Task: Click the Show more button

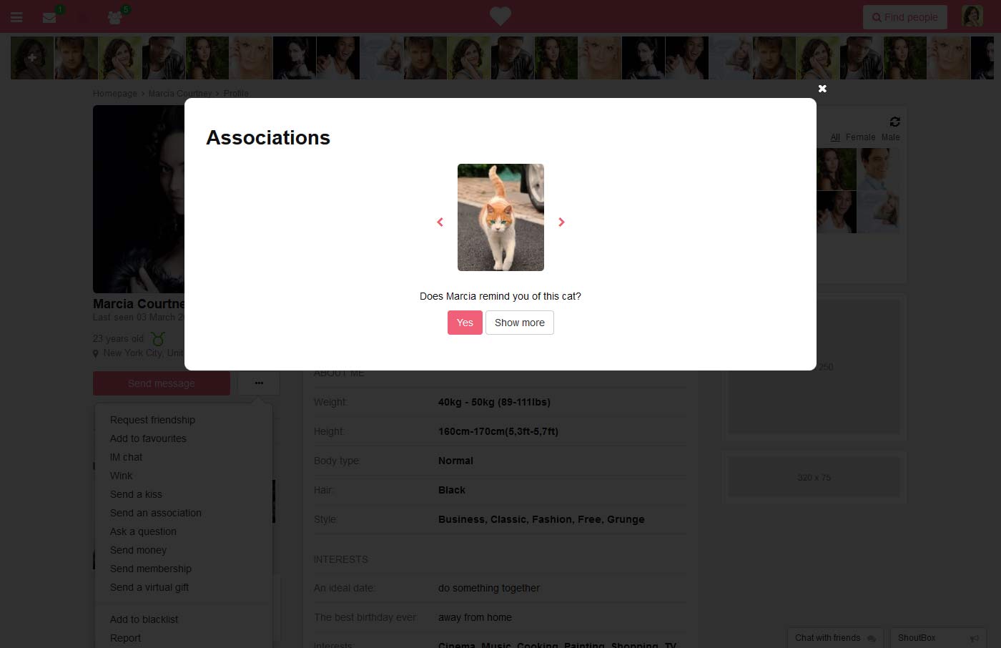Action: pos(520,323)
